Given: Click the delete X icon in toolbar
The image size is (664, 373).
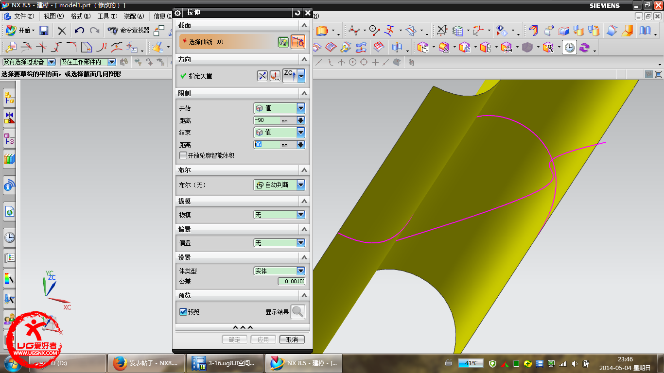Looking at the screenshot, I should click(62, 31).
